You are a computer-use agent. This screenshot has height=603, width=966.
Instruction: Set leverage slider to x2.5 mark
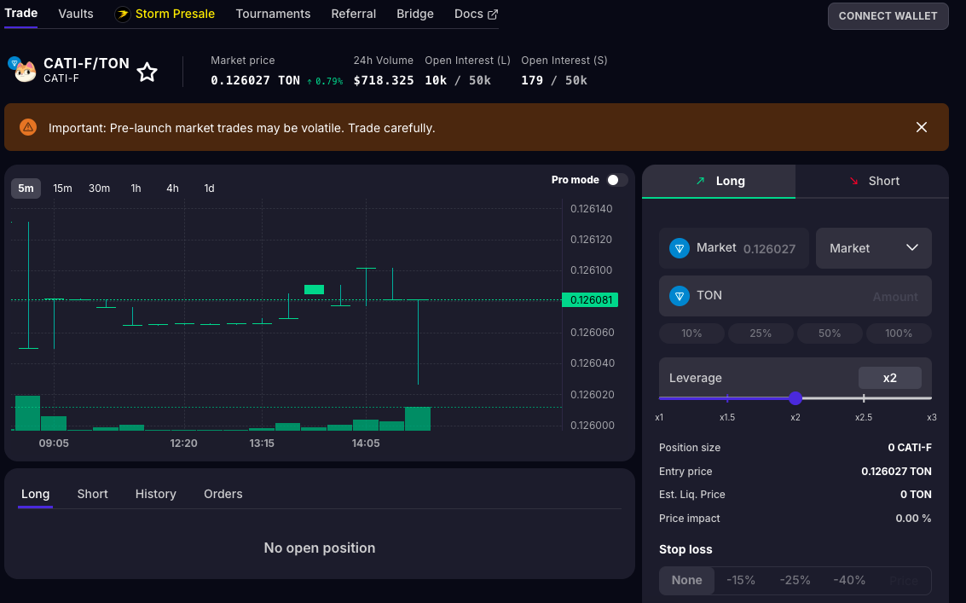click(x=864, y=398)
